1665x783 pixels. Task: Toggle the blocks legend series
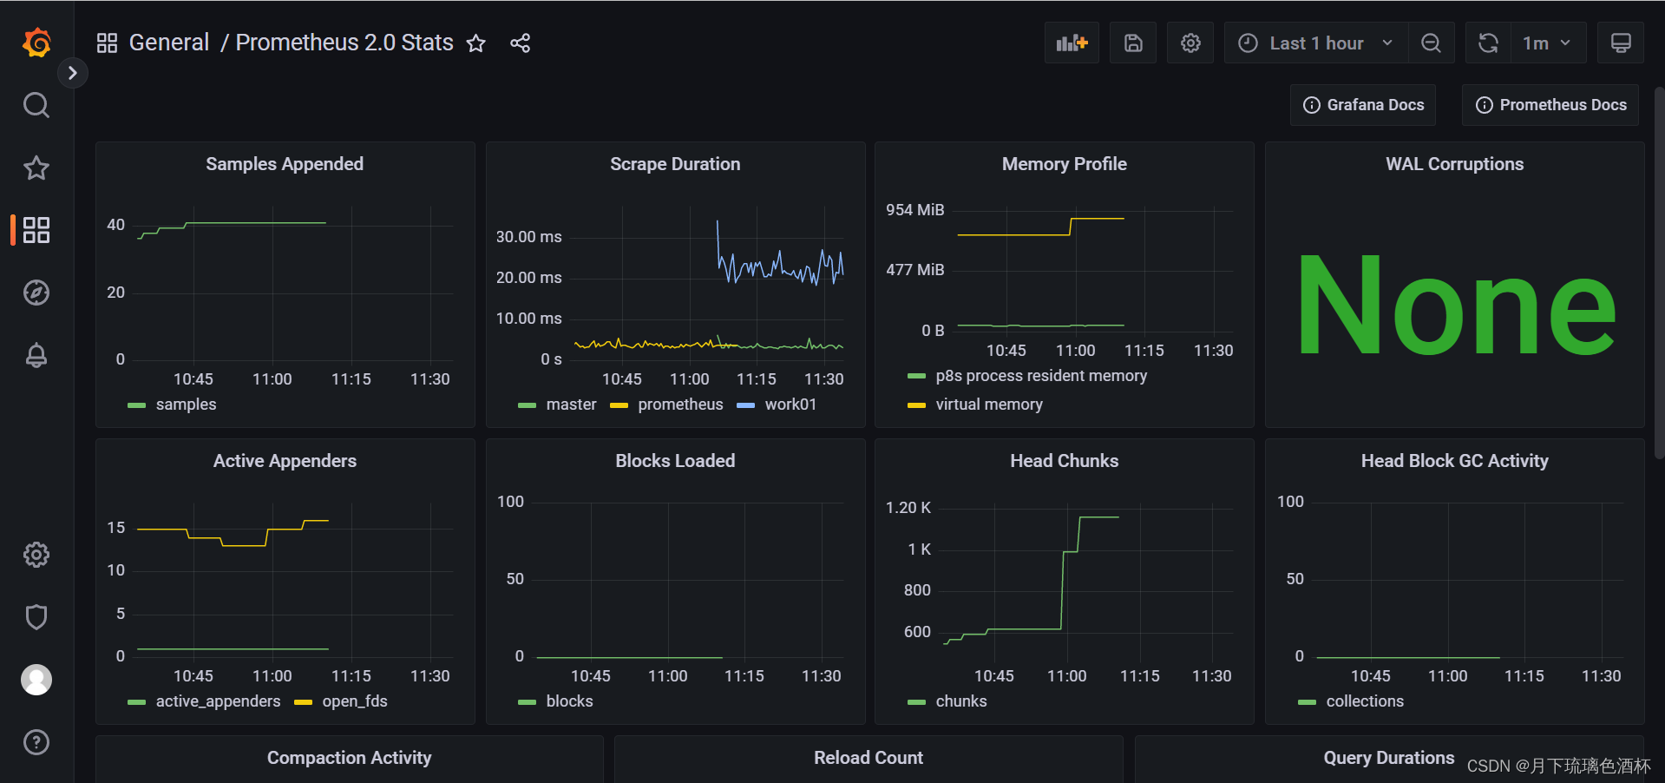569,701
